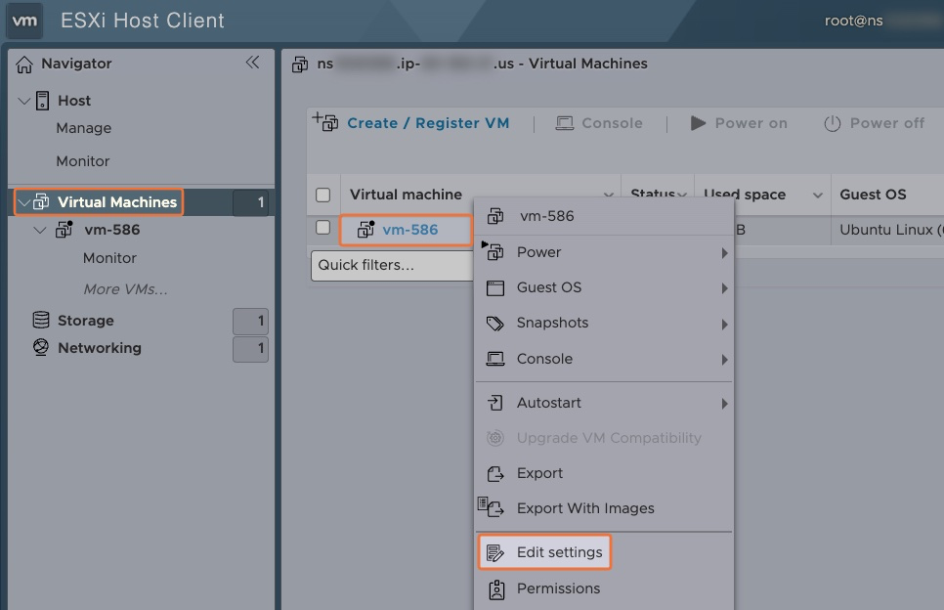
Task: Click Create / Register VM button
Action: pyautogui.click(x=410, y=123)
